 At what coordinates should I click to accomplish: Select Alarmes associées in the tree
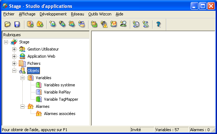(x=60, y=114)
